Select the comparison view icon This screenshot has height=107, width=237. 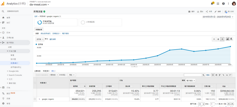(x=223, y=75)
